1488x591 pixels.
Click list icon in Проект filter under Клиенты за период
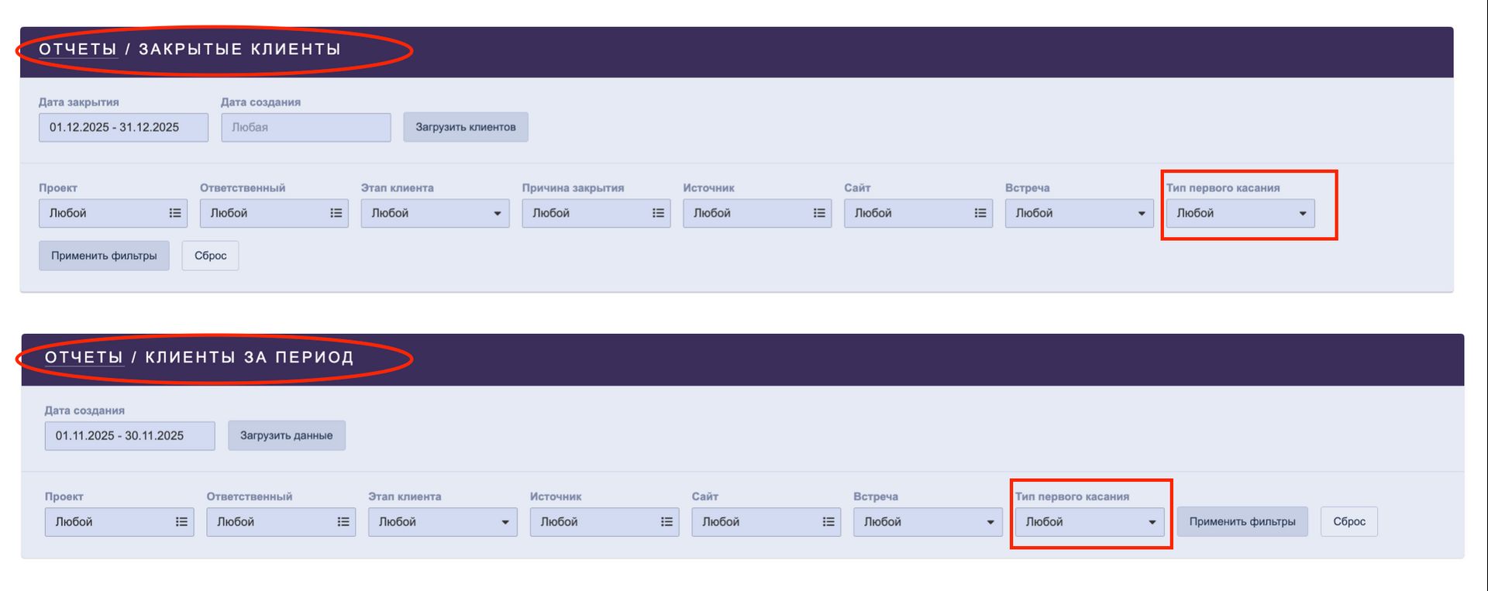tap(181, 522)
